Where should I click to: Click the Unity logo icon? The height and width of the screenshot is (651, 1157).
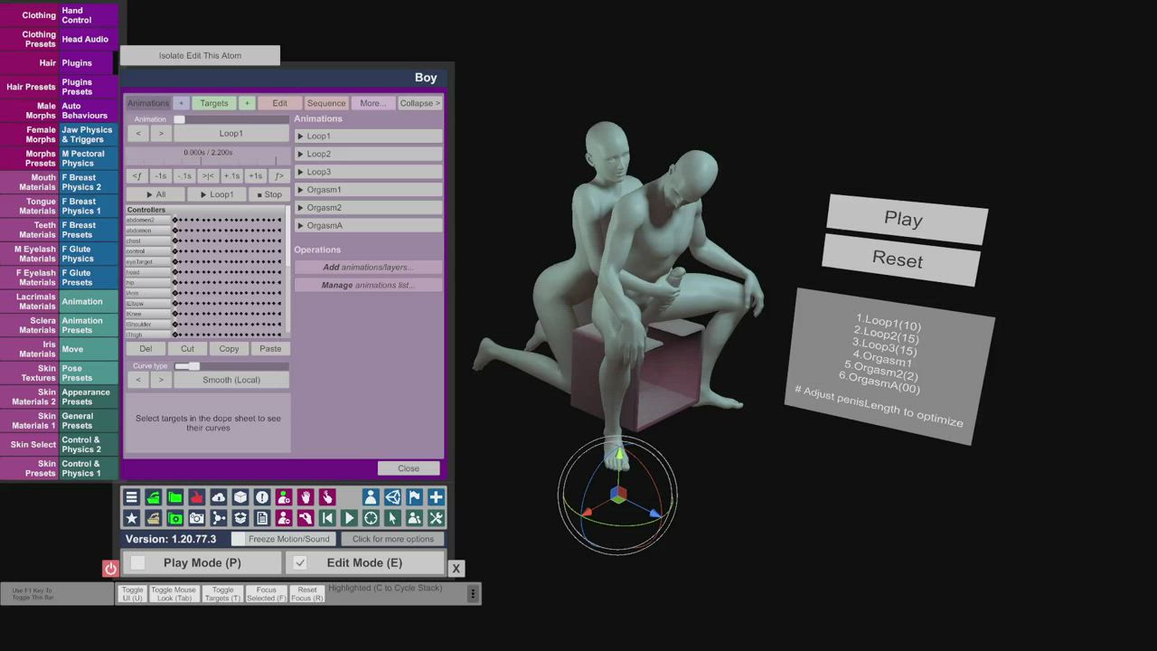[392, 497]
